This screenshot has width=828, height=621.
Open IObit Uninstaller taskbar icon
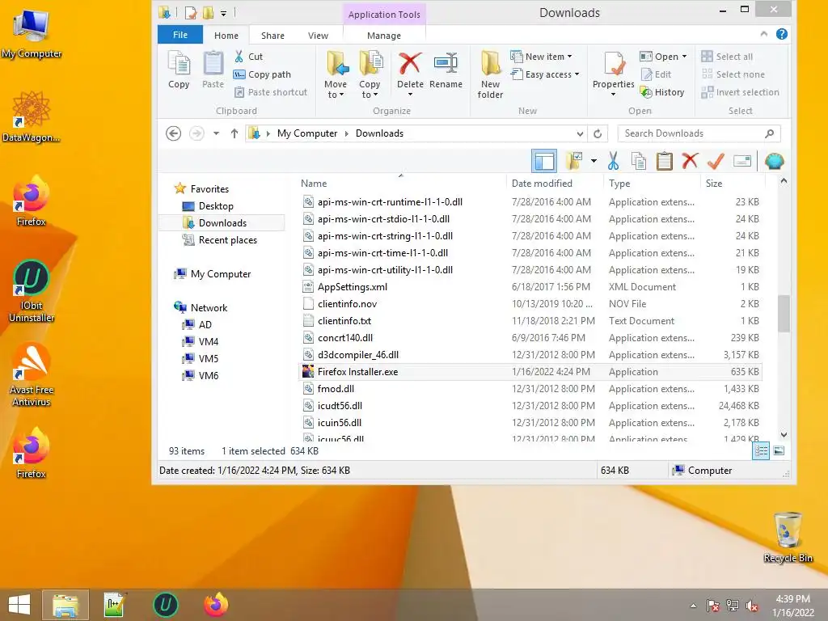165,605
